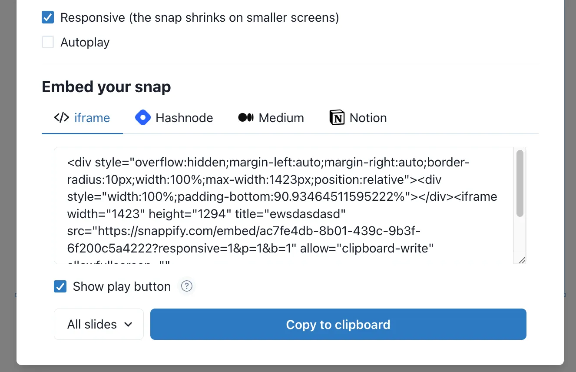This screenshot has width=576, height=372.
Task: Click the iframe code brackets icon
Action: (x=62, y=118)
